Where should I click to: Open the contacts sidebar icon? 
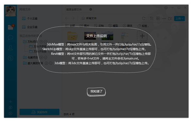click(11, 48)
